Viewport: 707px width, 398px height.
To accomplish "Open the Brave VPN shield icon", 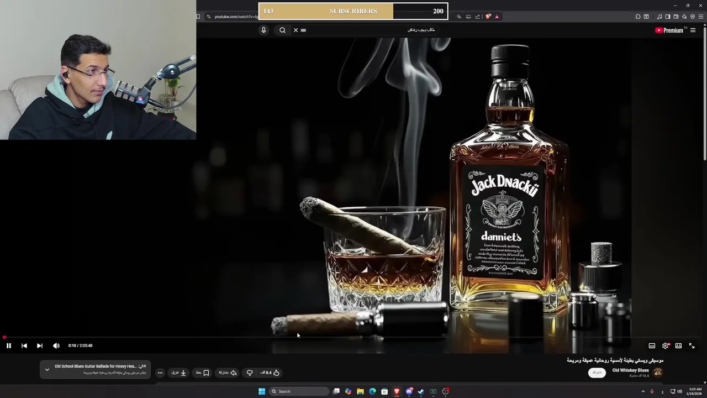I will [x=693, y=17].
